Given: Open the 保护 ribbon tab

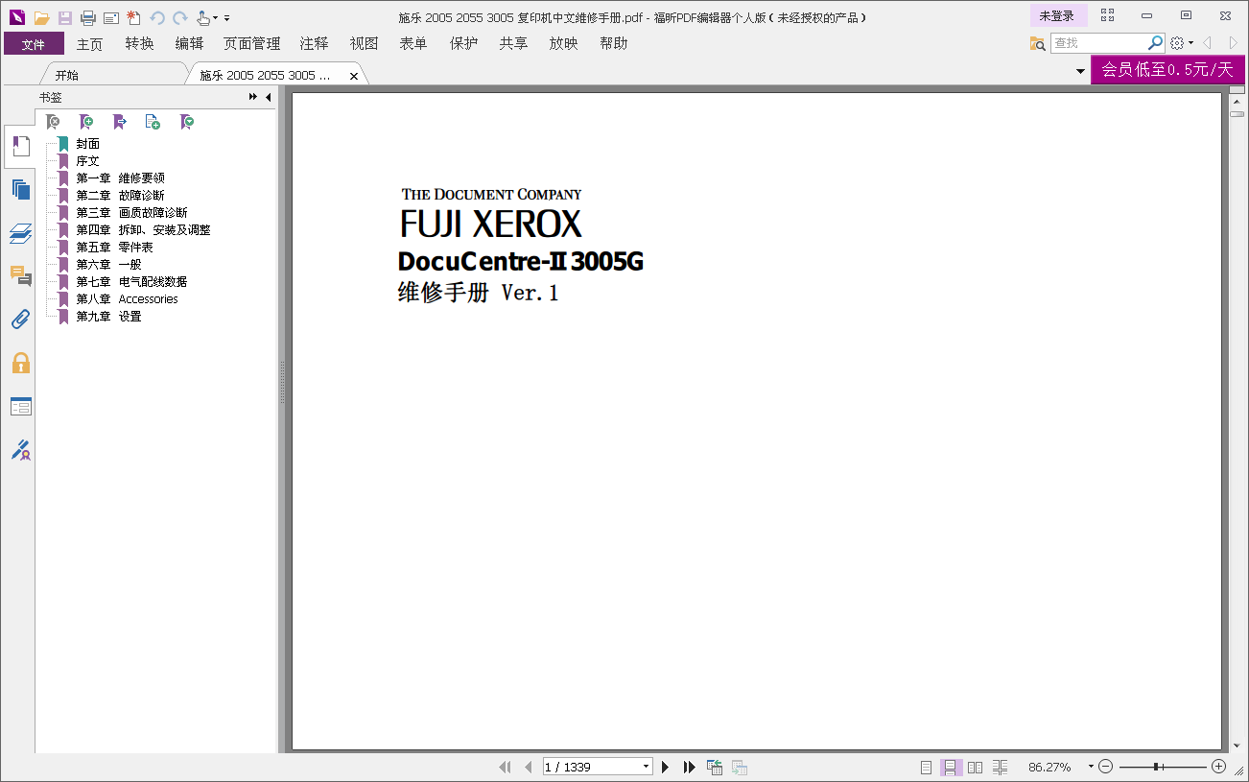Looking at the screenshot, I should 463,43.
